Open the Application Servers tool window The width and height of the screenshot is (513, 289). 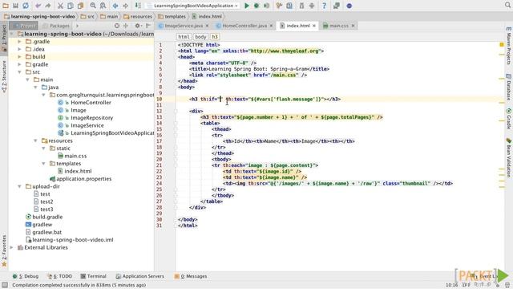click(x=139, y=276)
